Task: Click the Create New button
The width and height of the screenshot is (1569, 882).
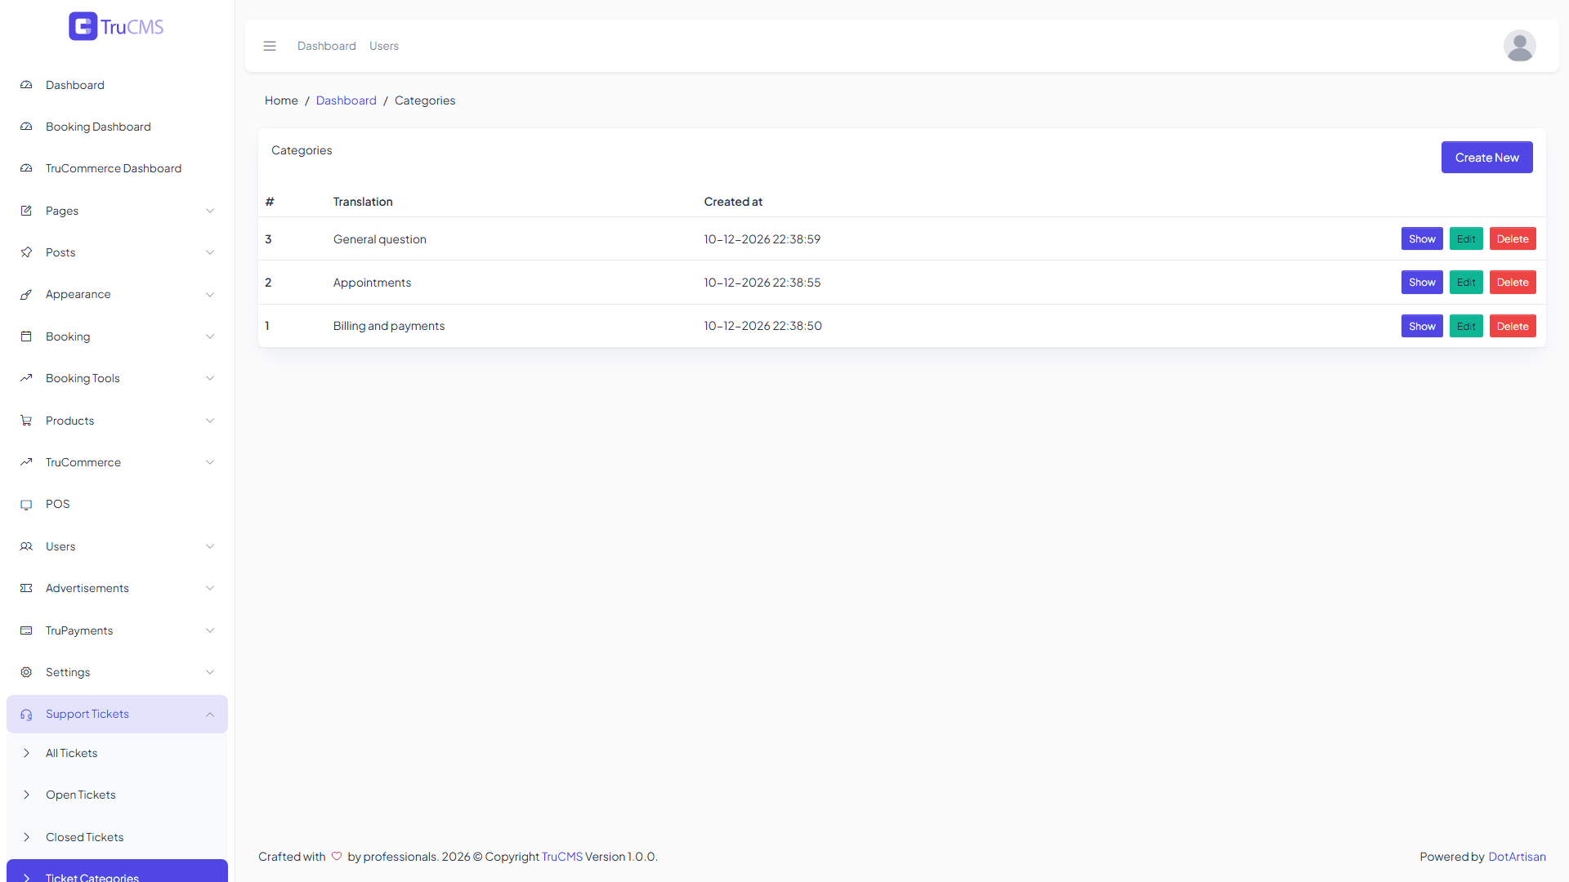Action: (x=1486, y=158)
